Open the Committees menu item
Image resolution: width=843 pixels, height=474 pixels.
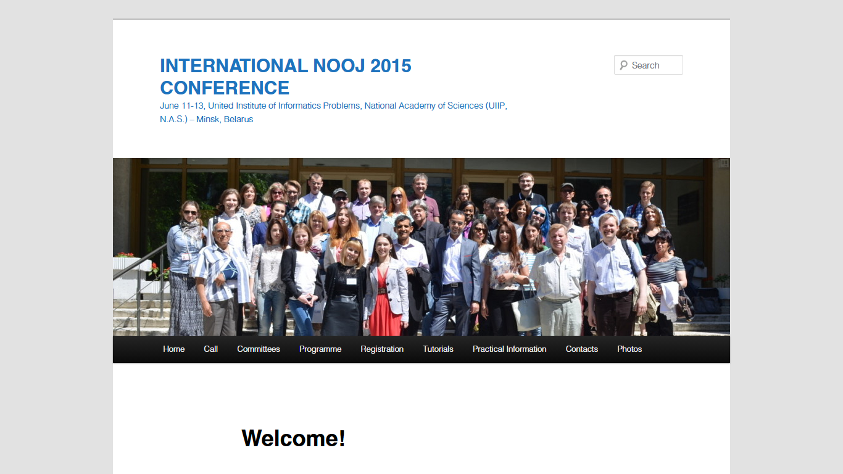point(259,349)
